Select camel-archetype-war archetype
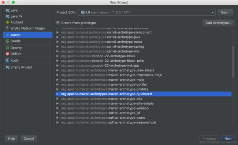This screenshot has height=145, width=238. [x=144, y=51]
